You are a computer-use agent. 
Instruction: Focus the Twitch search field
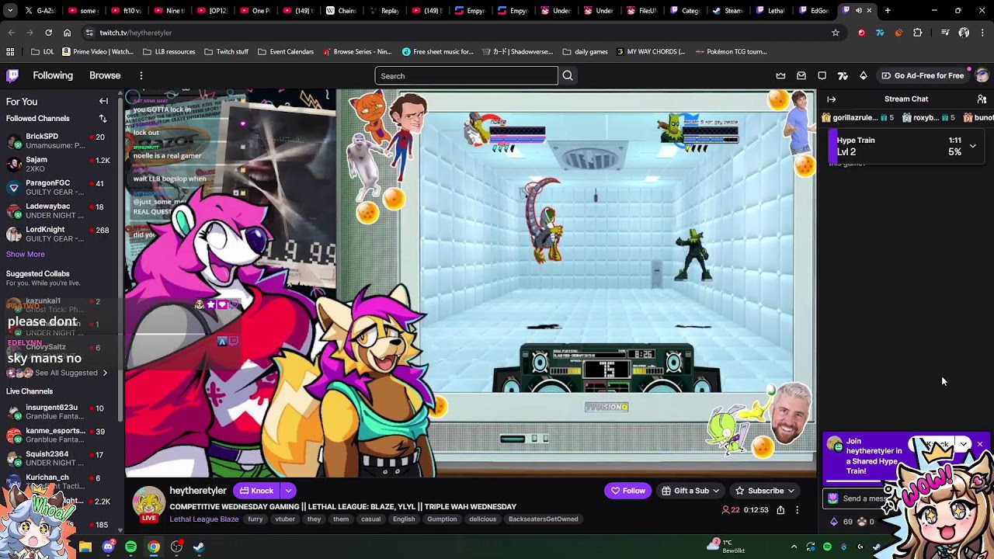466,75
